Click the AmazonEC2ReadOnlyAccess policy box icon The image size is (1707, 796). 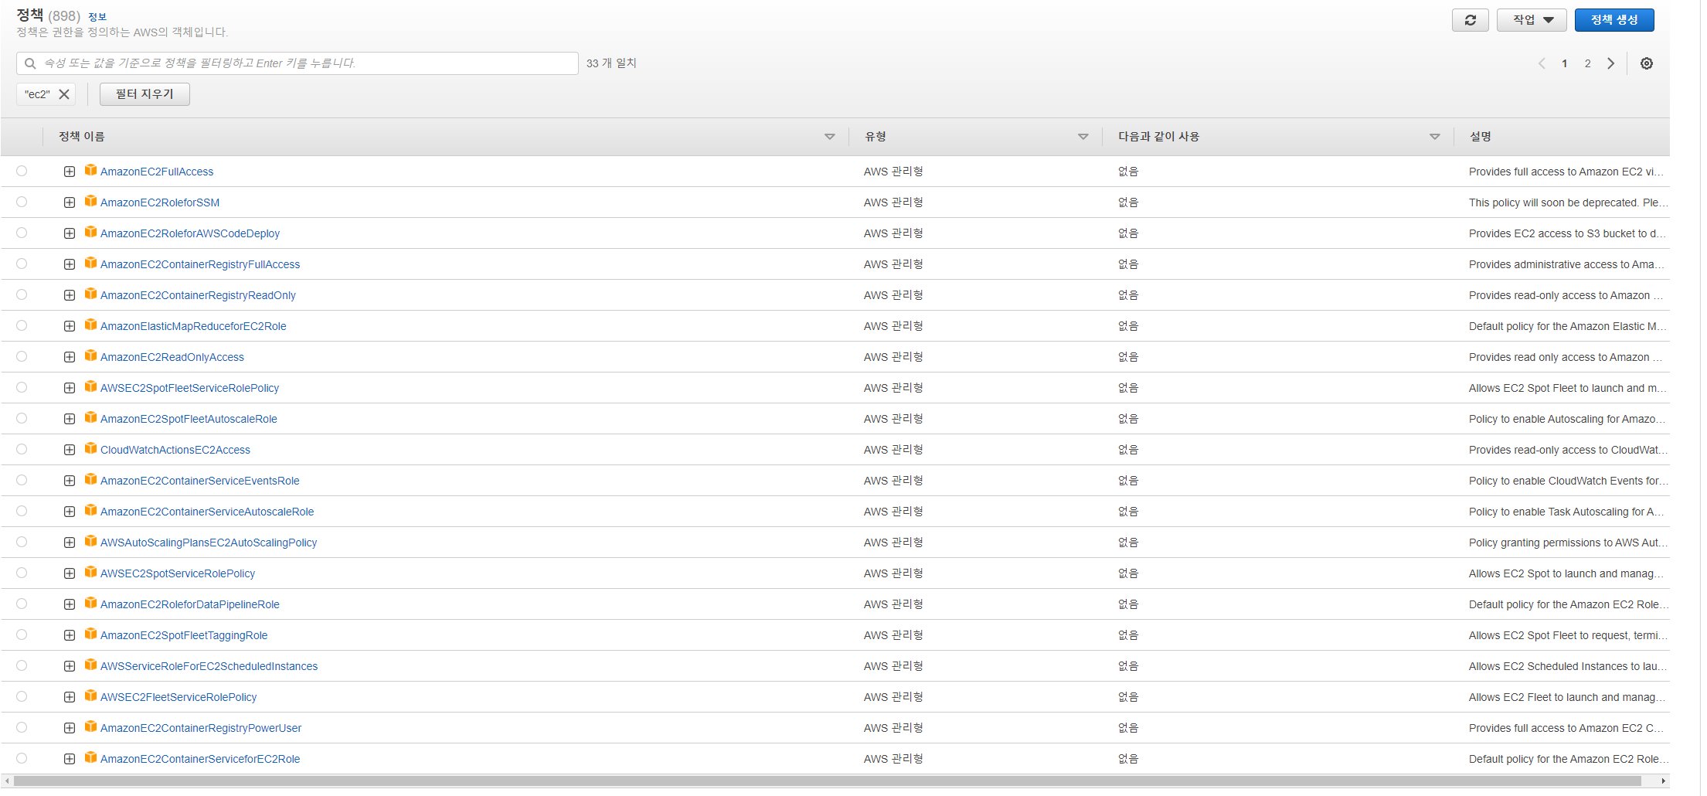pos(90,355)
